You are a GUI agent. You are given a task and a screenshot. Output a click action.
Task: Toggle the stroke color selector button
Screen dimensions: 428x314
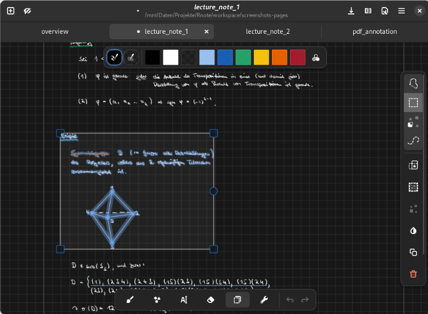tap(115, 58)
